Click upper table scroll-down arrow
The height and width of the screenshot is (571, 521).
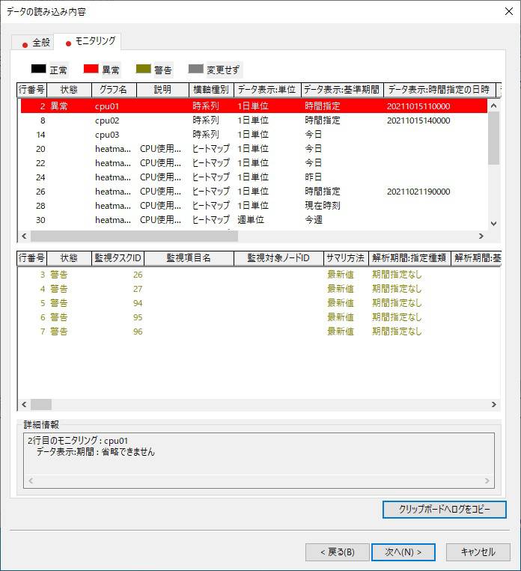(493, 224)
